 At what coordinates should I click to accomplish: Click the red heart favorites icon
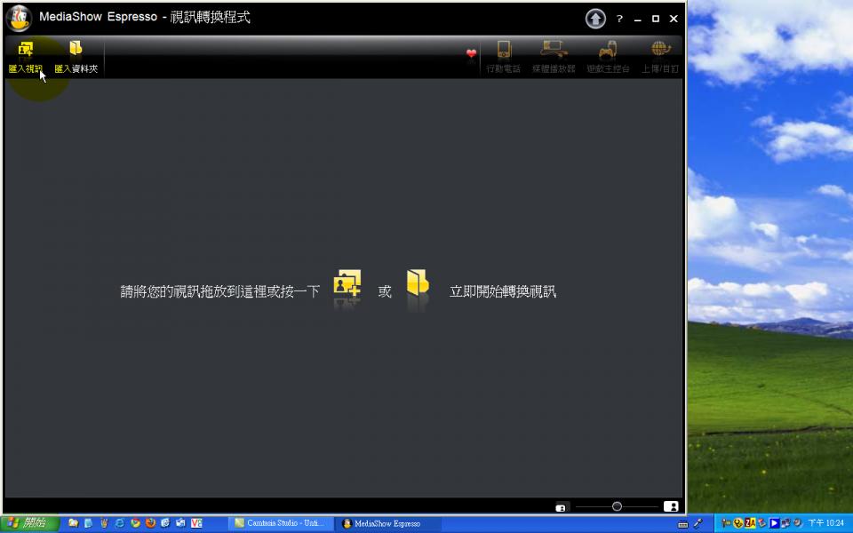click(471, 53)
